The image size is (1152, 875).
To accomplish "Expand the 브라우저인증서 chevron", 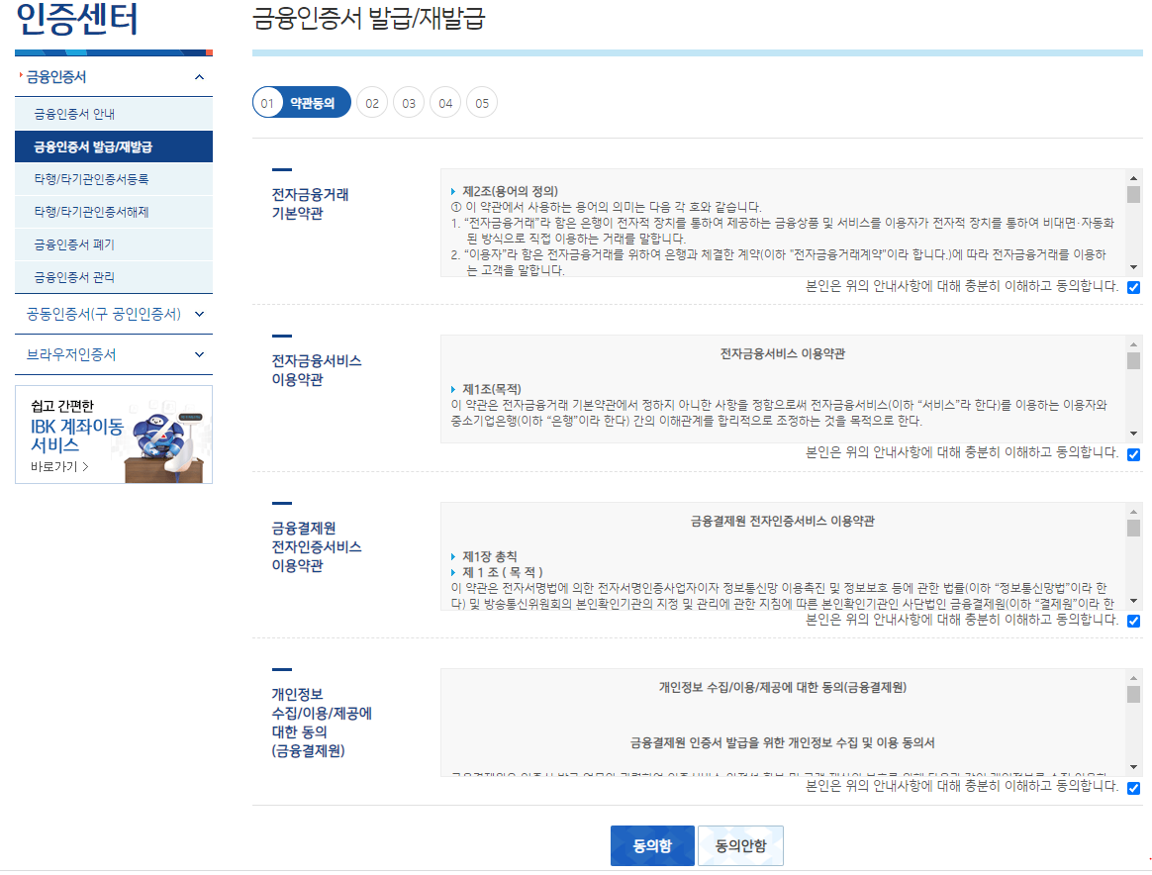I will (199, 354).
